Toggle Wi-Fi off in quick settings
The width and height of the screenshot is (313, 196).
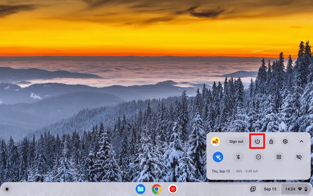tap(218, 157)
